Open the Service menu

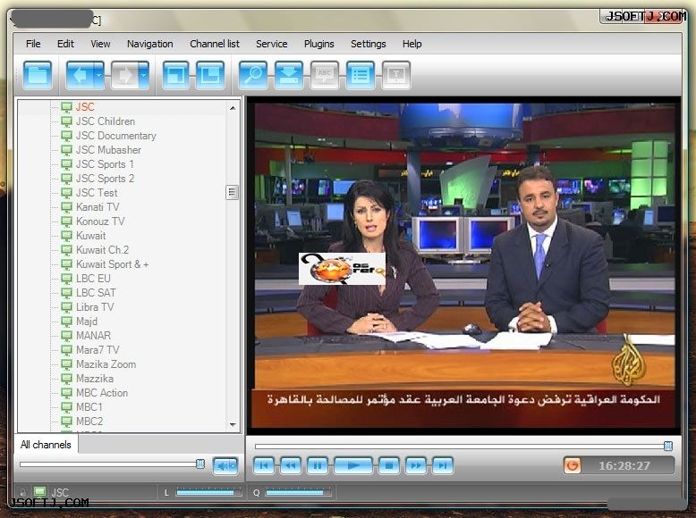[272, 44]
